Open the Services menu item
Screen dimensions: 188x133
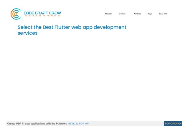click(122, 14)
